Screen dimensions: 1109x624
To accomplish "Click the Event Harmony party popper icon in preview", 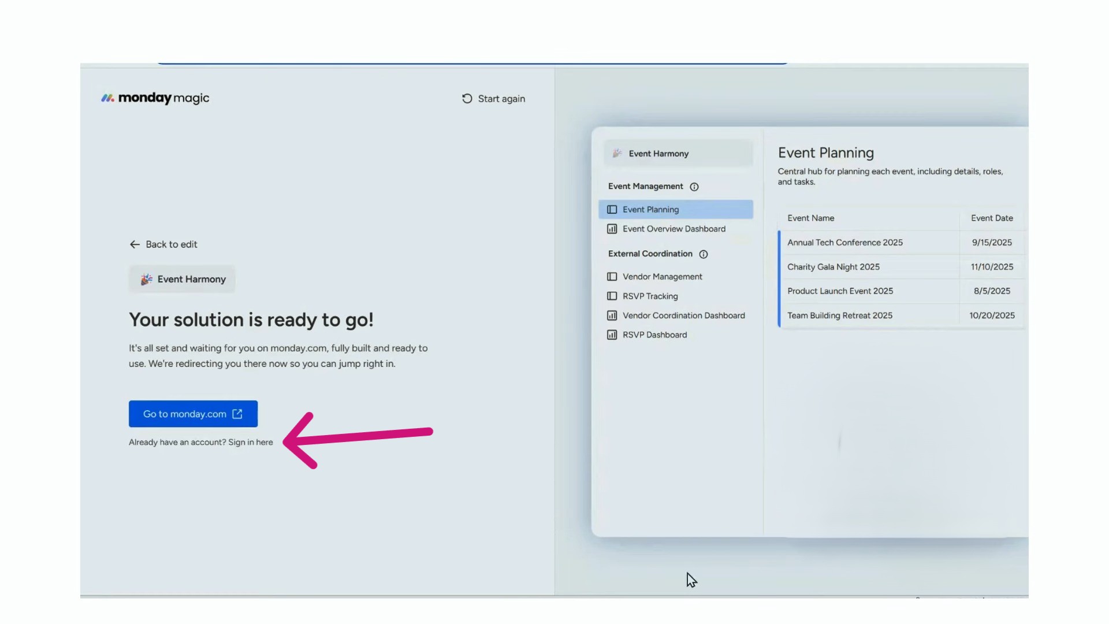I will click(x=617, y=154).
